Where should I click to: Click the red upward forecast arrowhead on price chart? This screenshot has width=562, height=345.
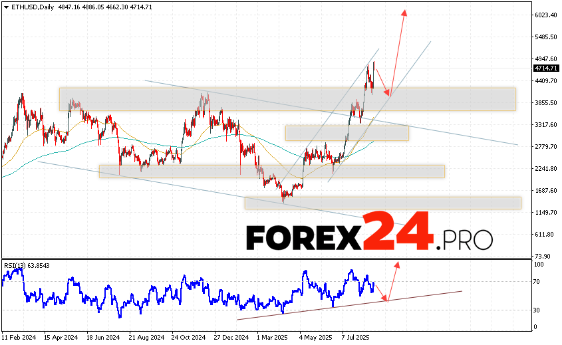[404, 12]
